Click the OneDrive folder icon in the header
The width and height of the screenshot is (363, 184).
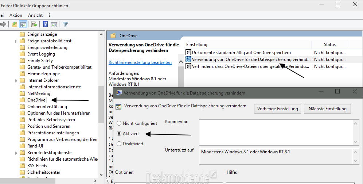pyautogui.click(x=113, y=36)
